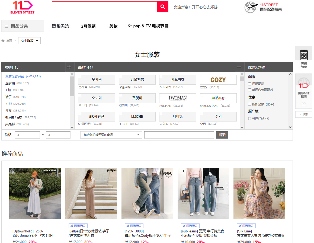Image resolution: width=314 pixels, height=243 pixels.
Task: Click the red search magnifier button
Action: coord(163,7)
